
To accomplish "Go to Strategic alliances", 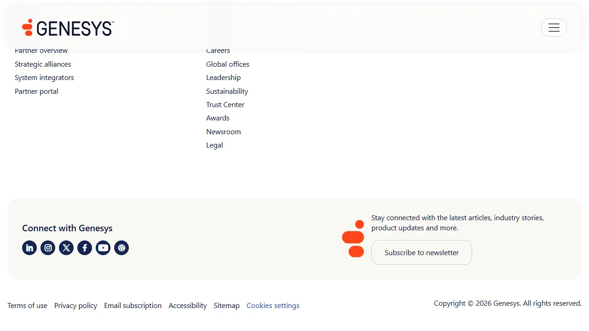I will click(x=43, y=64).
